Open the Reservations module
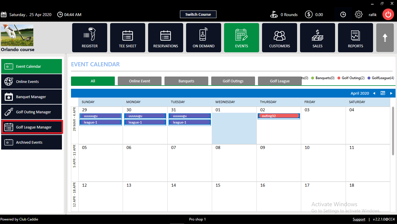The height and width of the screenshot is (224, 397). coord(166,38)
